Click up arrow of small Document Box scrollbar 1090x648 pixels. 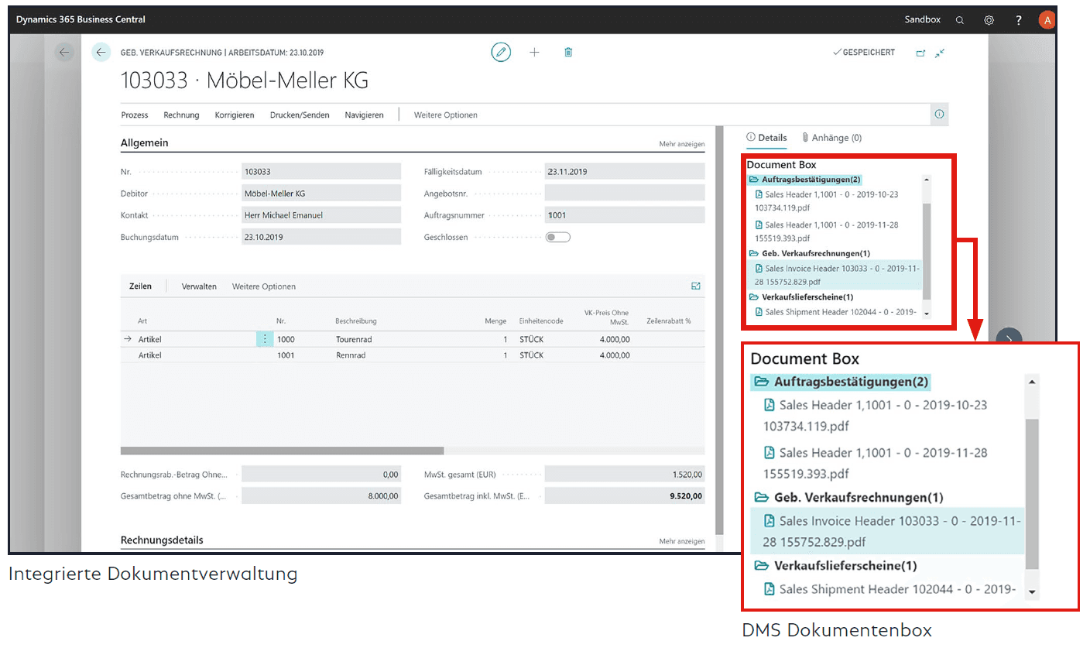click(x=927, y=180)
